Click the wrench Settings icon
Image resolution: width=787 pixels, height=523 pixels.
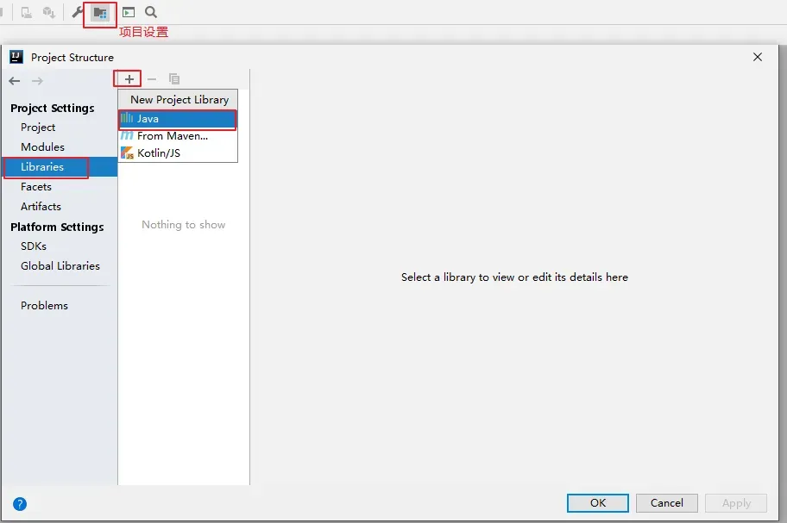click(78, 13)
